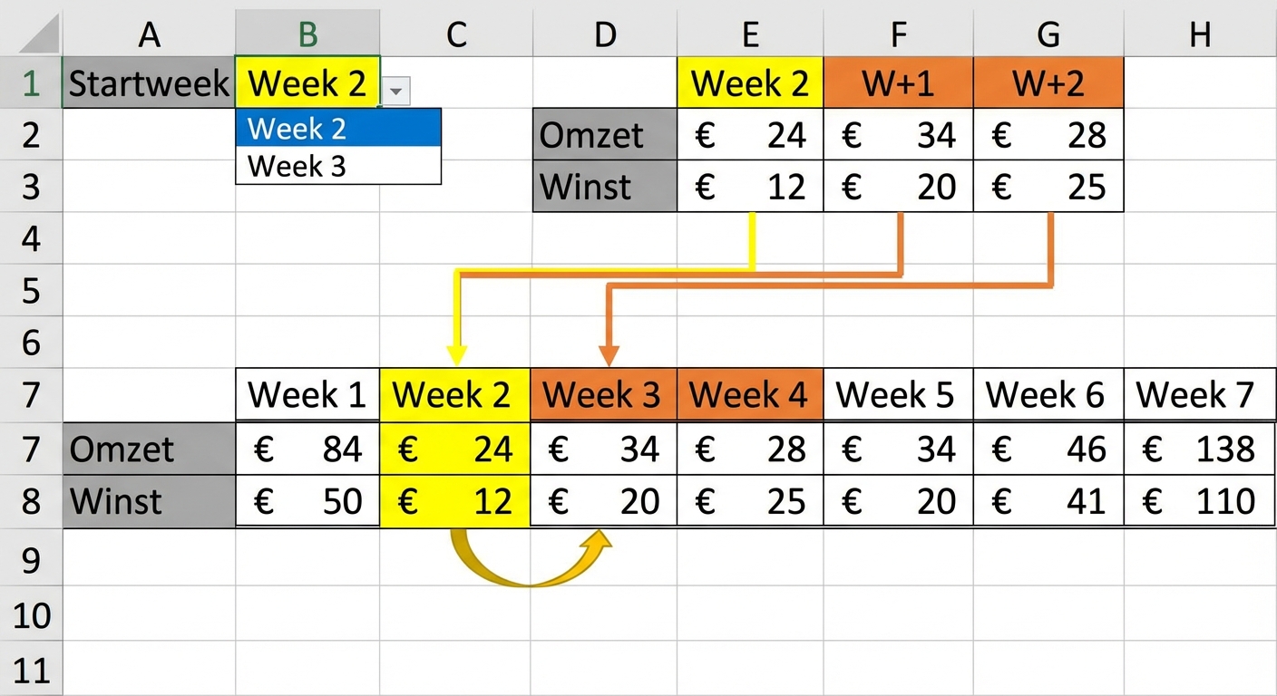Click column header E
Image resolution: width=1277 pixels, height=696 pixels.
(x=750, y=34)
